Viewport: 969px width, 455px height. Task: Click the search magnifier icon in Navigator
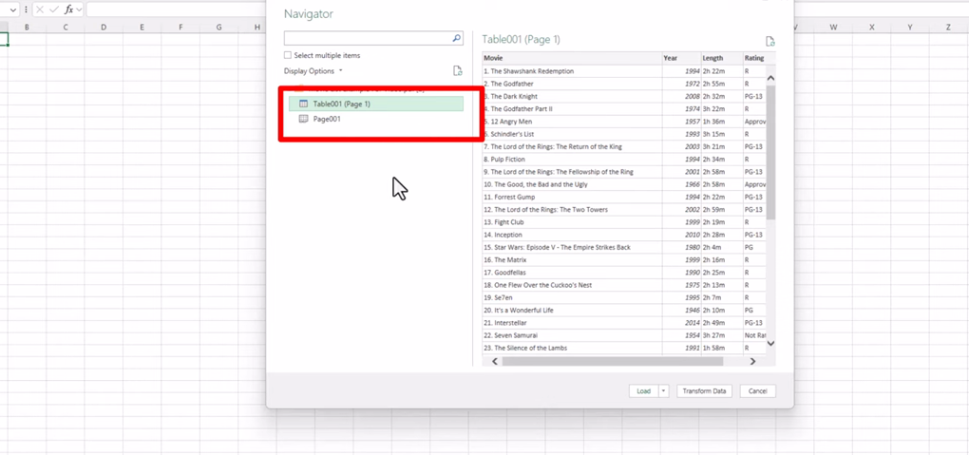pyautogui.click(x=456, y=39)
